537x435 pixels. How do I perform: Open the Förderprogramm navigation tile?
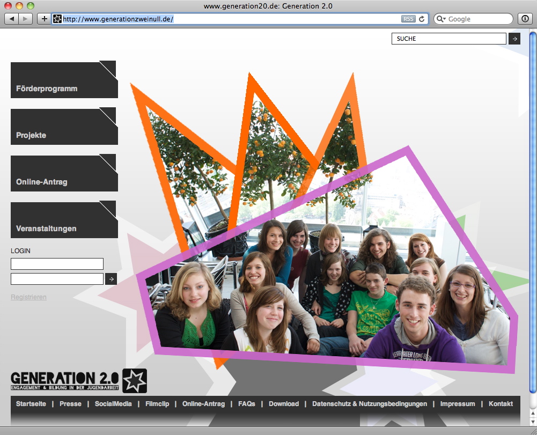point(64,80)
